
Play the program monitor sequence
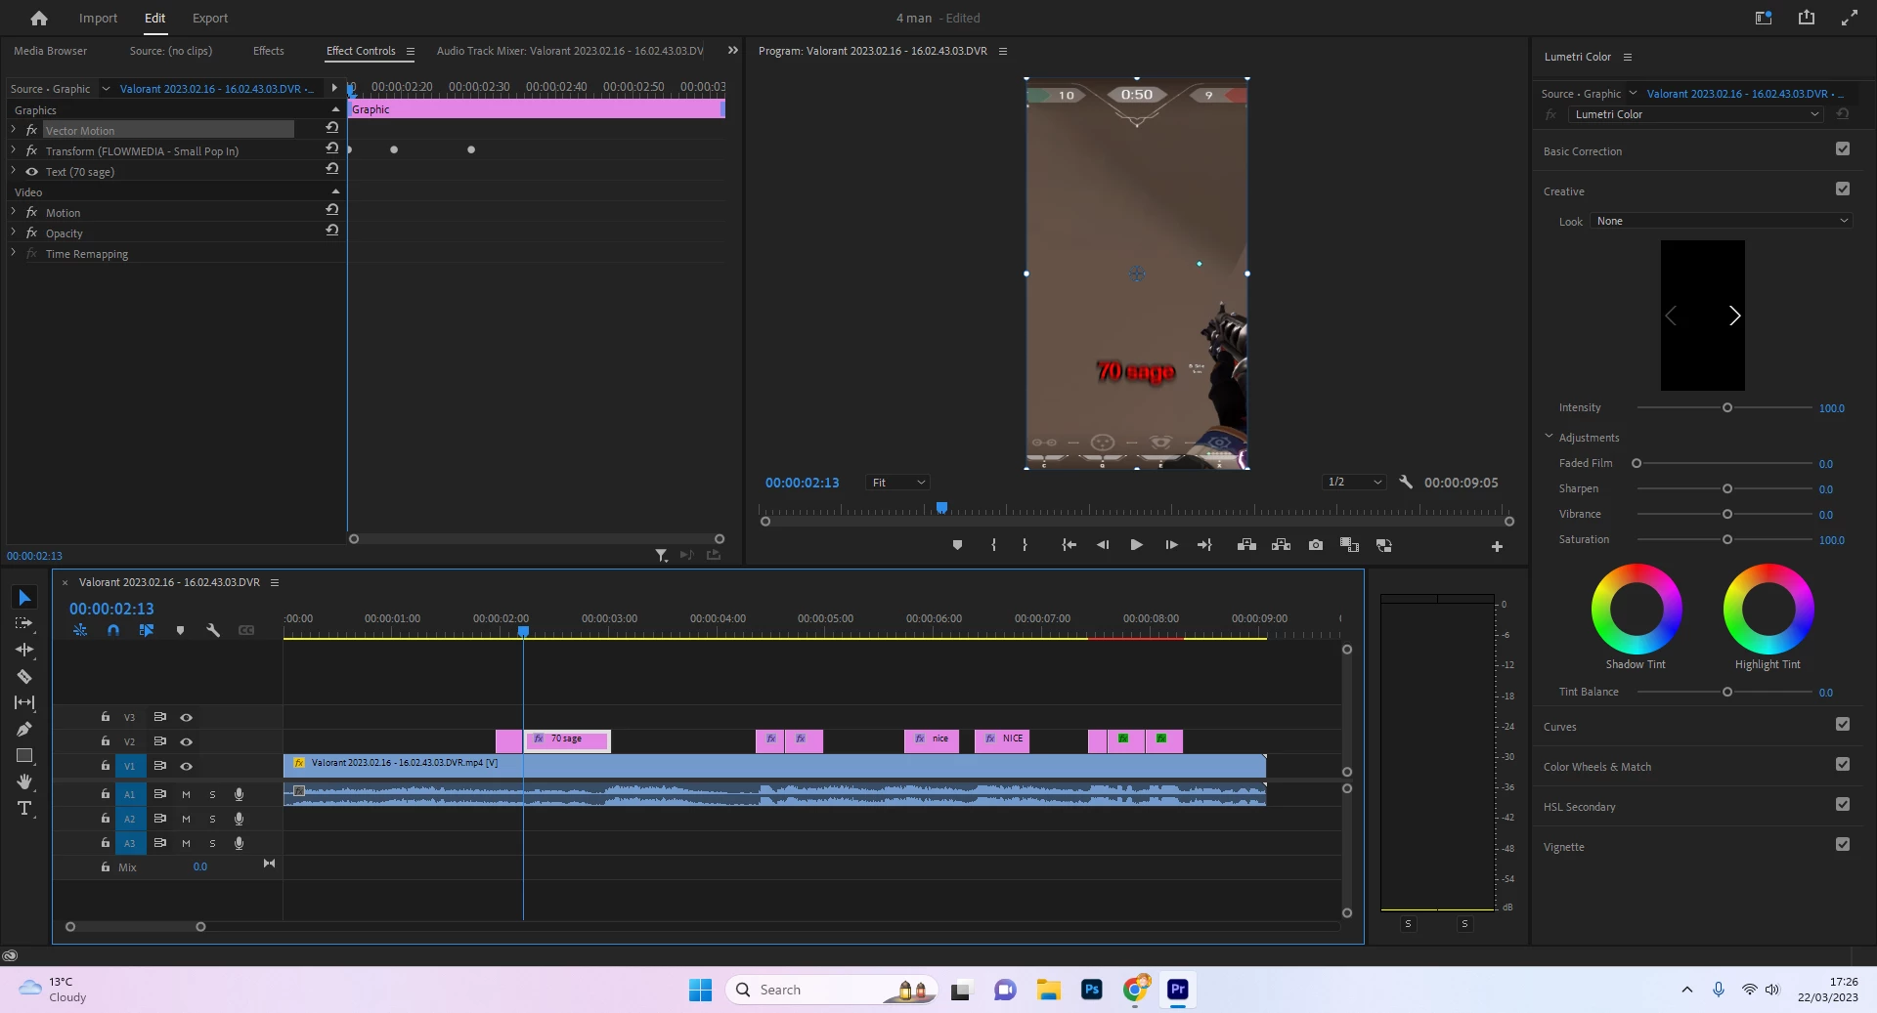pyautogui.click(x=1136, y=545)
